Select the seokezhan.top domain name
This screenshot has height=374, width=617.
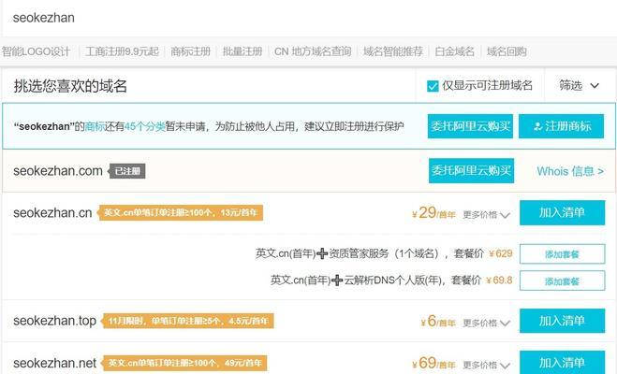pyautogui.click(x=54, y=321)
